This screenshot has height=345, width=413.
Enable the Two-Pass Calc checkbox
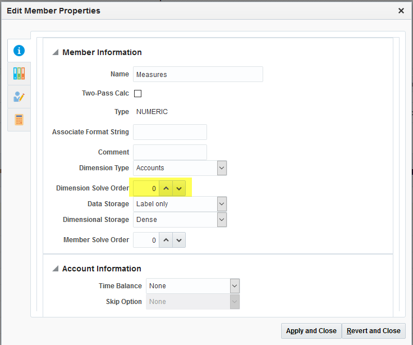pyautogui.click(x=137, y=93)
